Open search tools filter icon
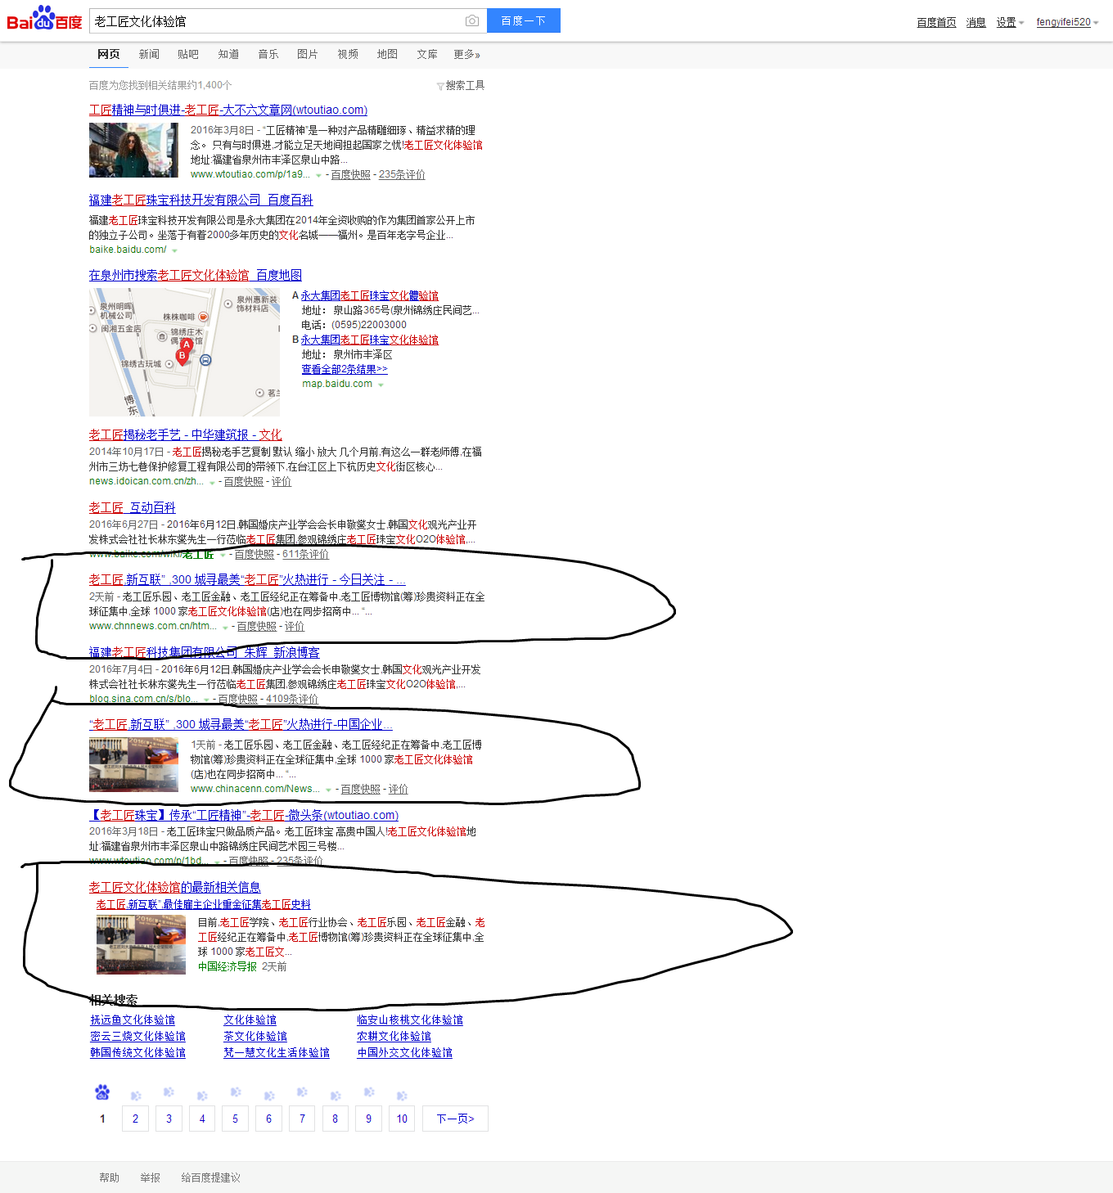The height and width of the screenshot is (1193, 1113). coord(440,86)
